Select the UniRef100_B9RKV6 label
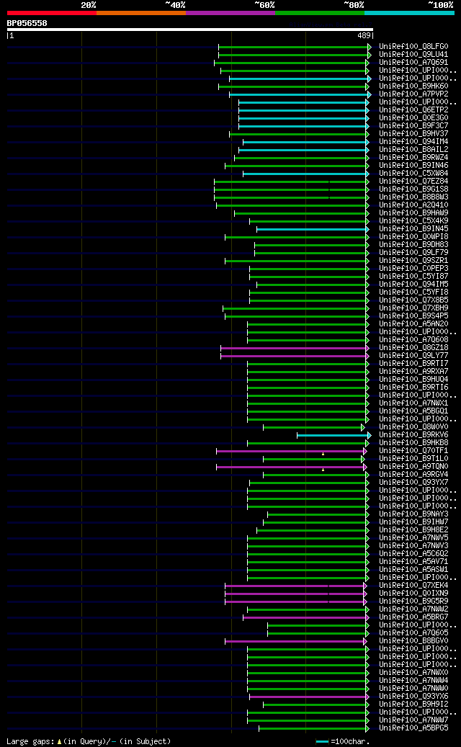The image size is (461, 747). pos(413,434)
